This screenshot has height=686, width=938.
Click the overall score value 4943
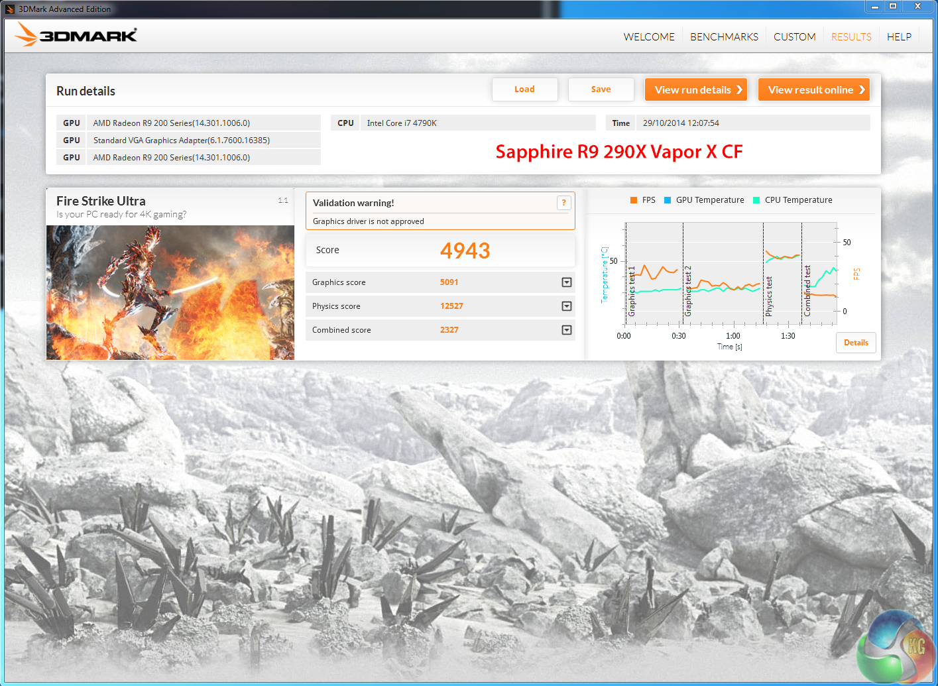(x=465, y=251)
